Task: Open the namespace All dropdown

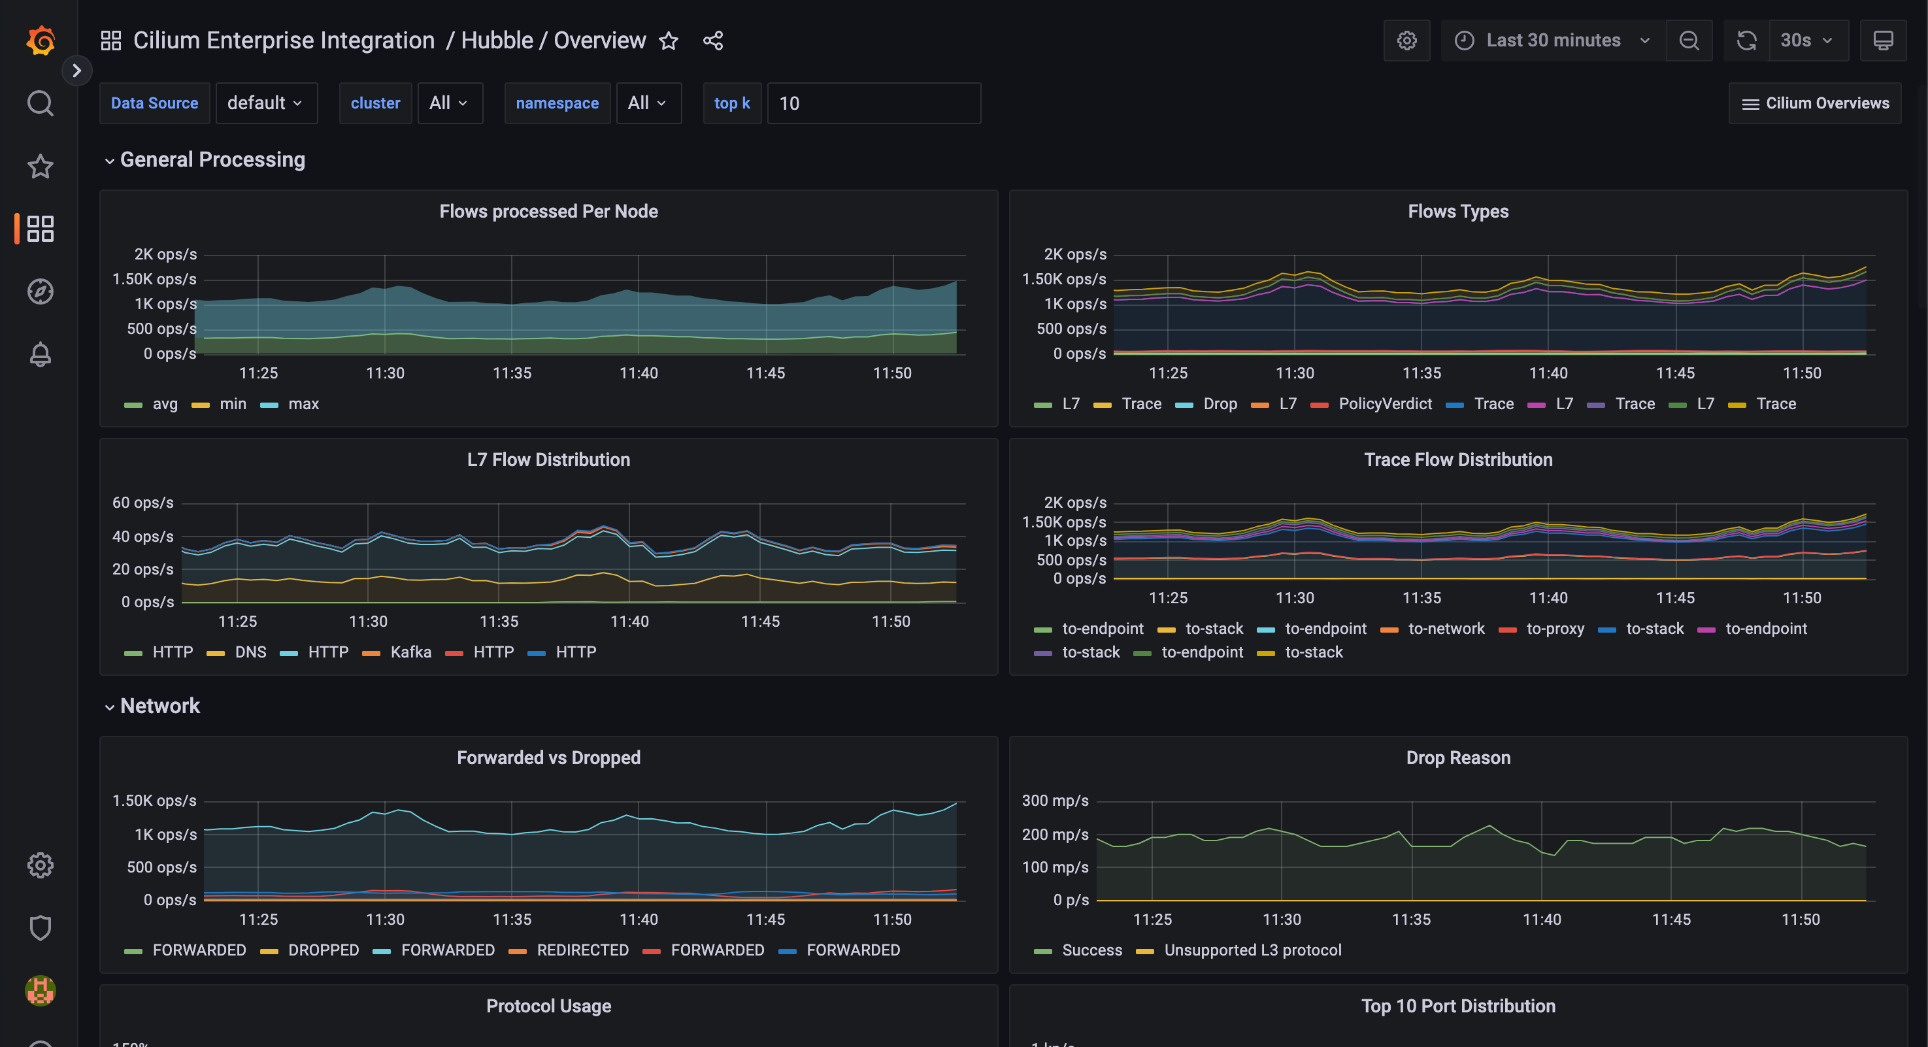Action: point(648,103)
